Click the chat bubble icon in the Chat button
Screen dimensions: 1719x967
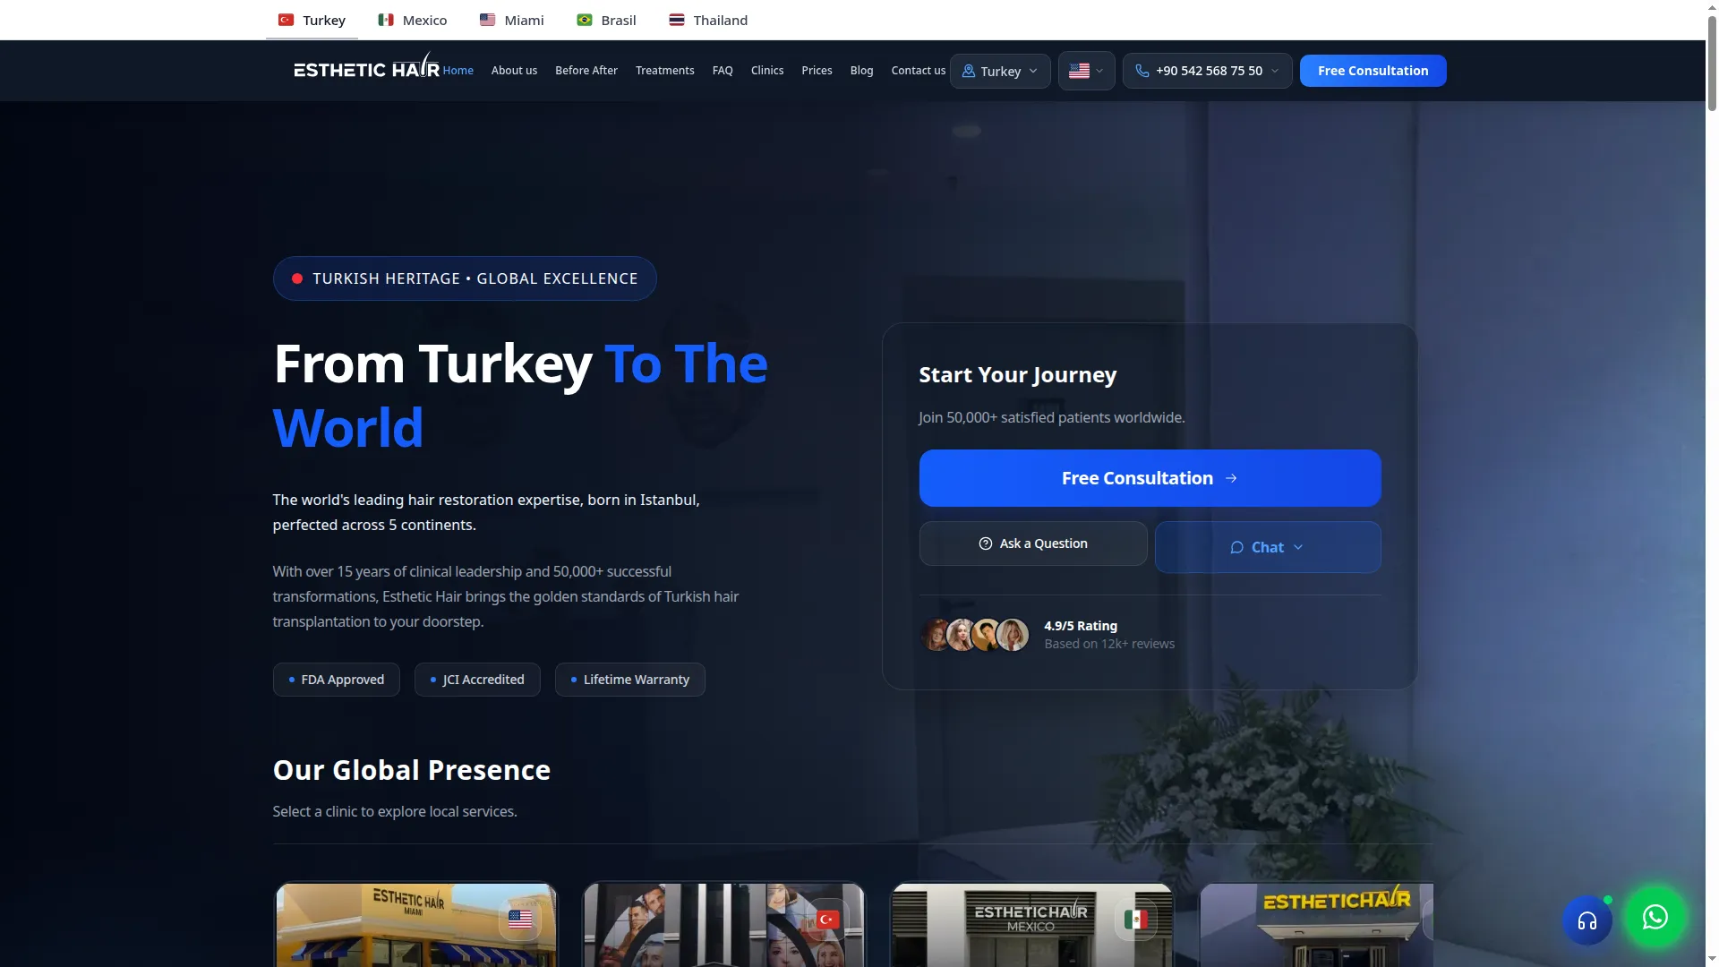coord(1236,547)
